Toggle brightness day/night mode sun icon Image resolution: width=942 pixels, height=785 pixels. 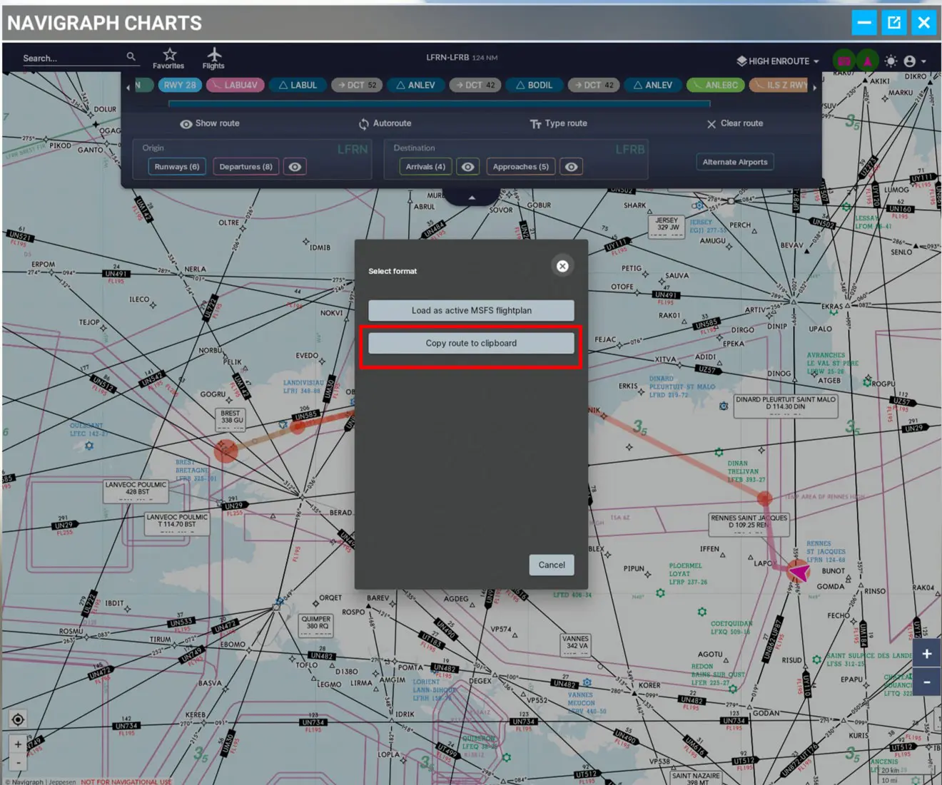(x=891, y=61)
